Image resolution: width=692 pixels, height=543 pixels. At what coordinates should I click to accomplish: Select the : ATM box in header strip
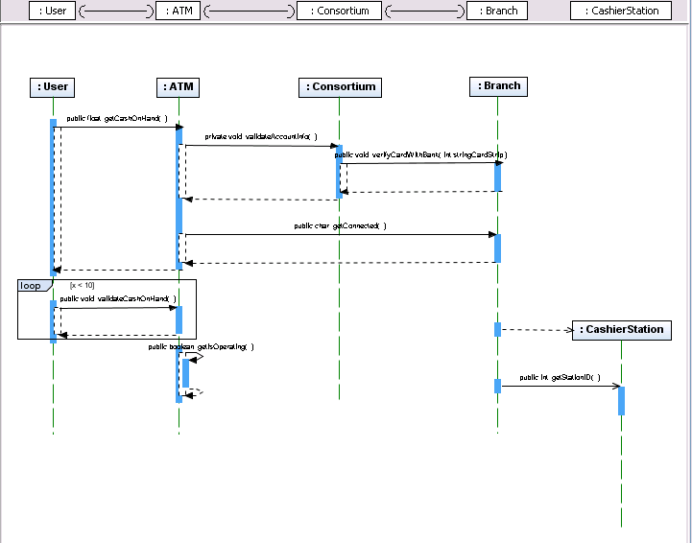(x=179, y=11)
